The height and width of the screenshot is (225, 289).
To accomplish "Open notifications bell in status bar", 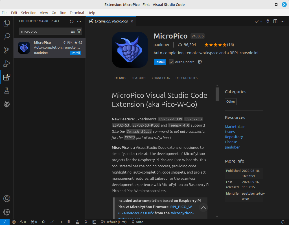I will (x=283, y=222).
